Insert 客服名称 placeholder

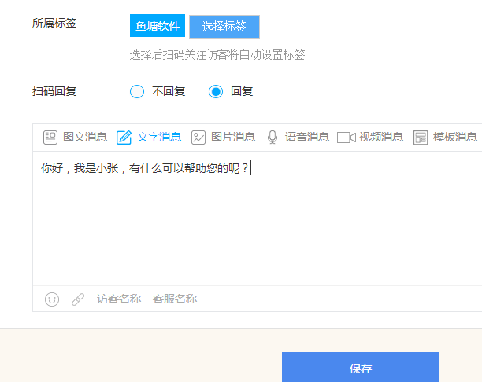175,299
